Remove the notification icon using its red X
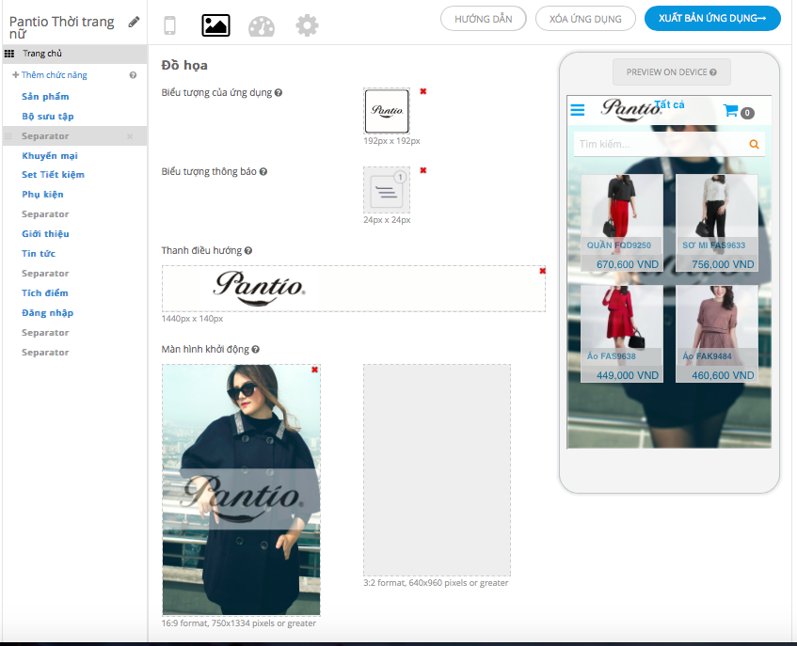Image resolution: width=797 pixels, height=646 pixels. click(423, 171)
